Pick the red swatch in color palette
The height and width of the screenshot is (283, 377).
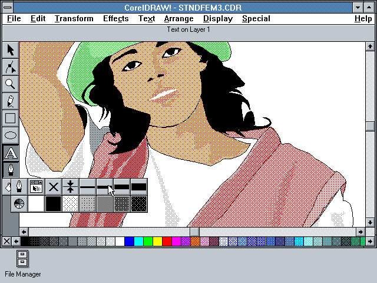pyautogui.click(x=167, y=241)
